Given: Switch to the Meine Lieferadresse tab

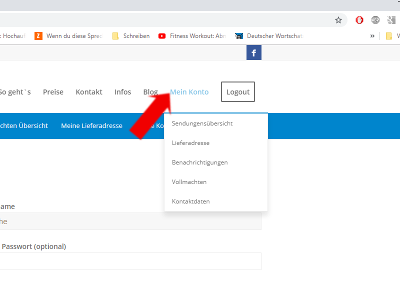Looking at the screenshot, I should (x=91, y=125).
